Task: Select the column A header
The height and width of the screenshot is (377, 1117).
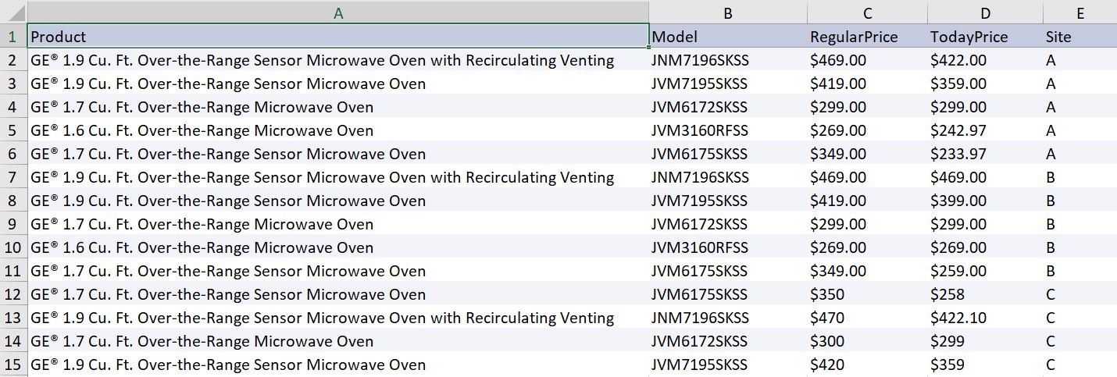Action: pyautogui.click(x=337, y=12)
